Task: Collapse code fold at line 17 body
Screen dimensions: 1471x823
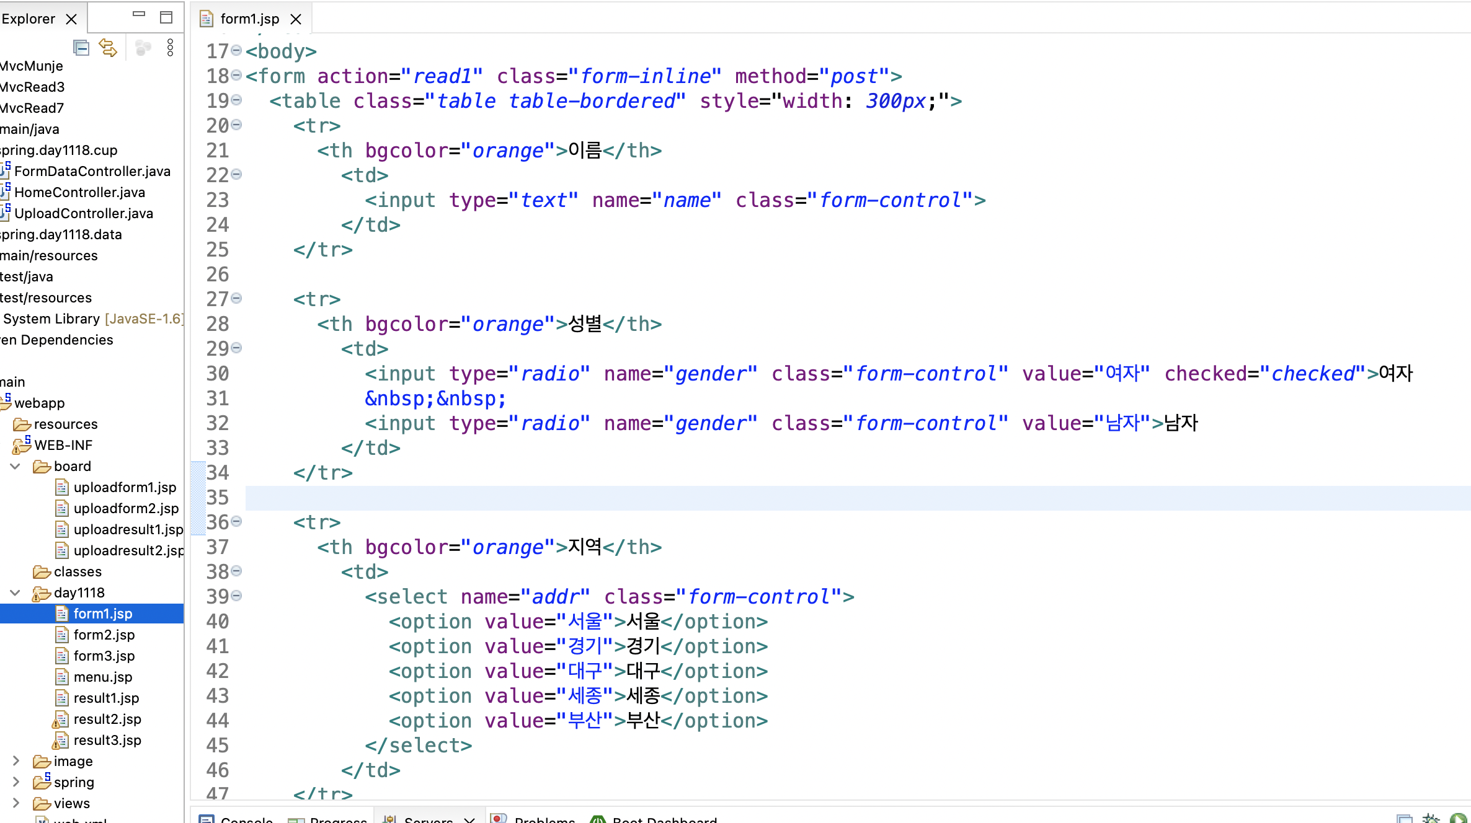Action: [236, 50]
